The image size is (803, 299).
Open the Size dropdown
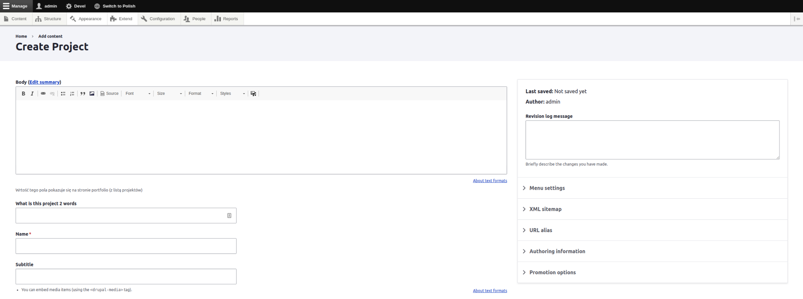tap(169, 94)
